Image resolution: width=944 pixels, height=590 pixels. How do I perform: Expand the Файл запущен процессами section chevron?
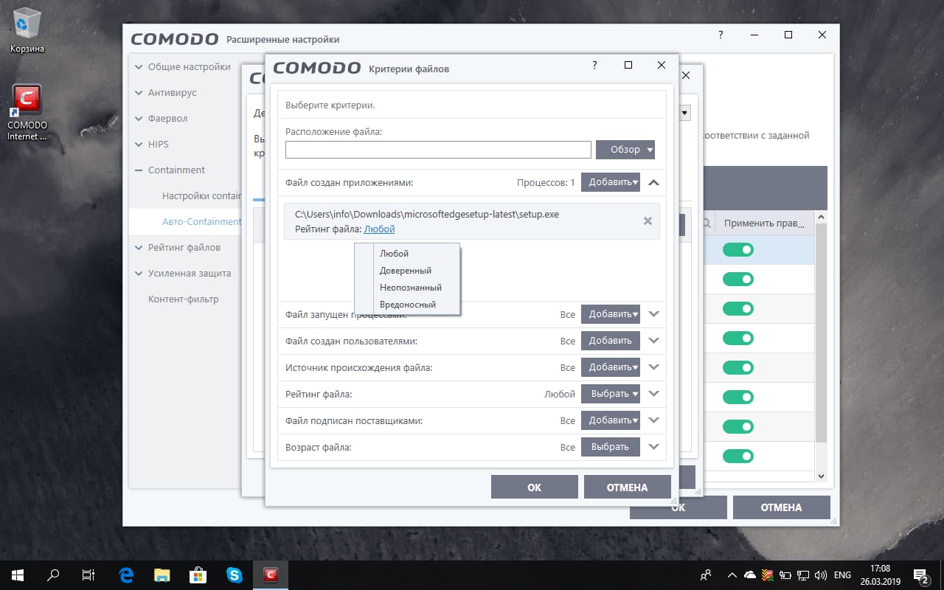[653, 314]
